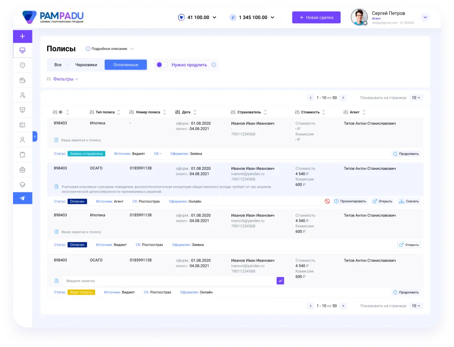Confirm note with purple checkmark button

[280, 281]
